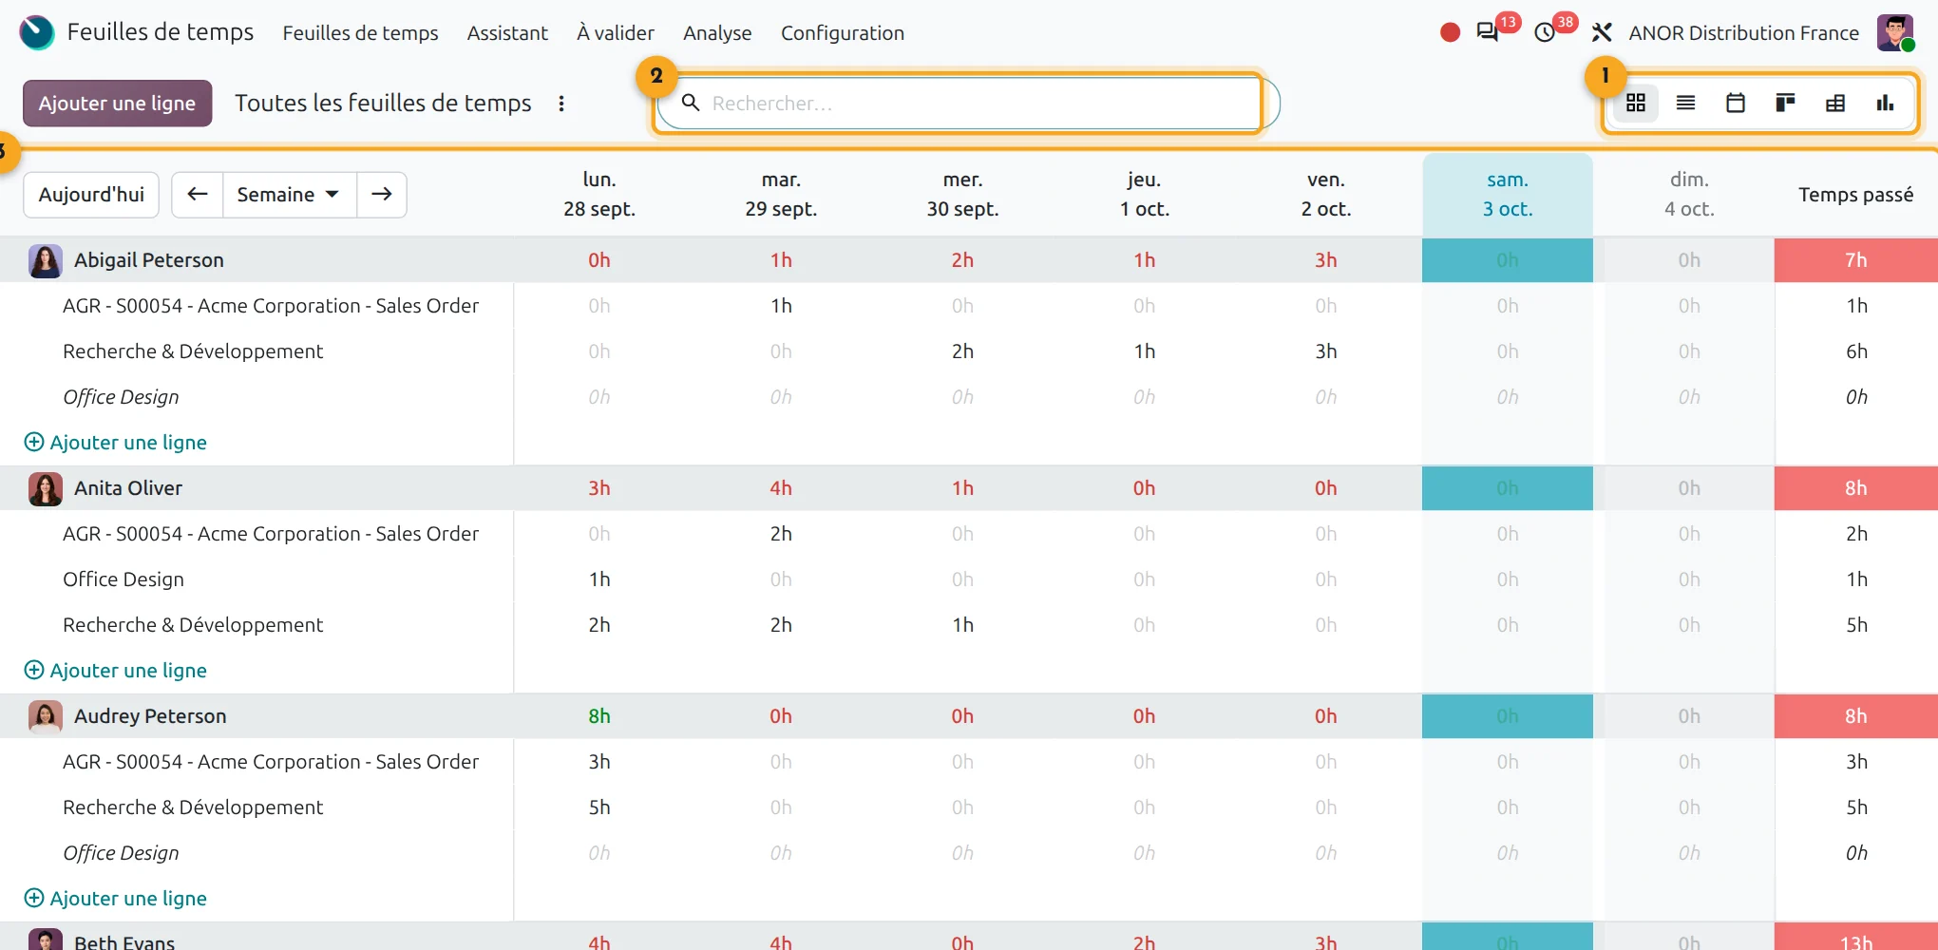Add a line under Abigail Peterson
1938x950 pixels.
115,443
